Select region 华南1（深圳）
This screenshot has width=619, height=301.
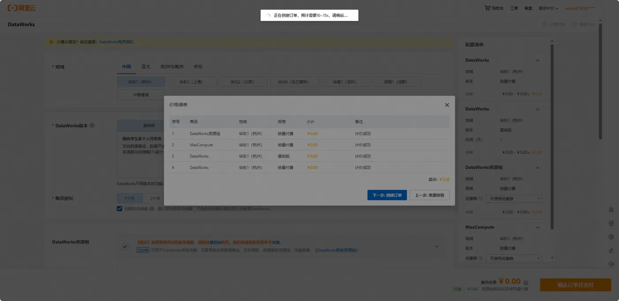345,82
